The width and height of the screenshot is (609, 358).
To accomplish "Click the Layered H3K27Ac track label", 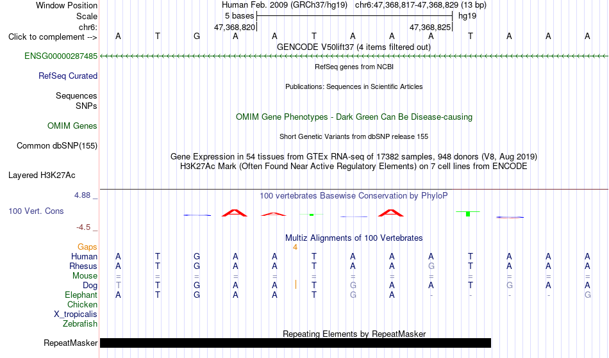I will [x=42, y=175].
